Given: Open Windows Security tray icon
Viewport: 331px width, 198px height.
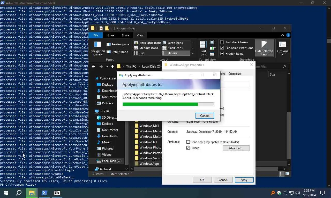Looking at the screenshot, I should click(x=279, y=193).
